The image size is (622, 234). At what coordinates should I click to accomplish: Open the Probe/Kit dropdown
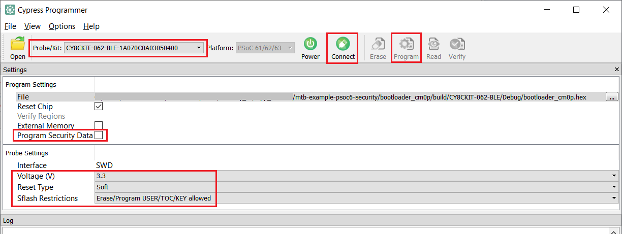[134, 48]
